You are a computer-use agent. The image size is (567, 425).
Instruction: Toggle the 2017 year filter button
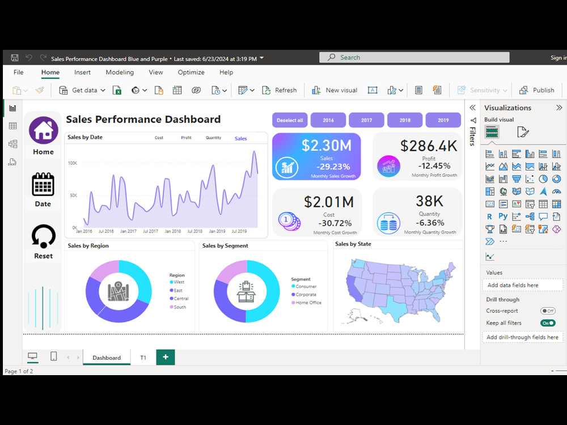pyautogui.click(x=366, y=120)
